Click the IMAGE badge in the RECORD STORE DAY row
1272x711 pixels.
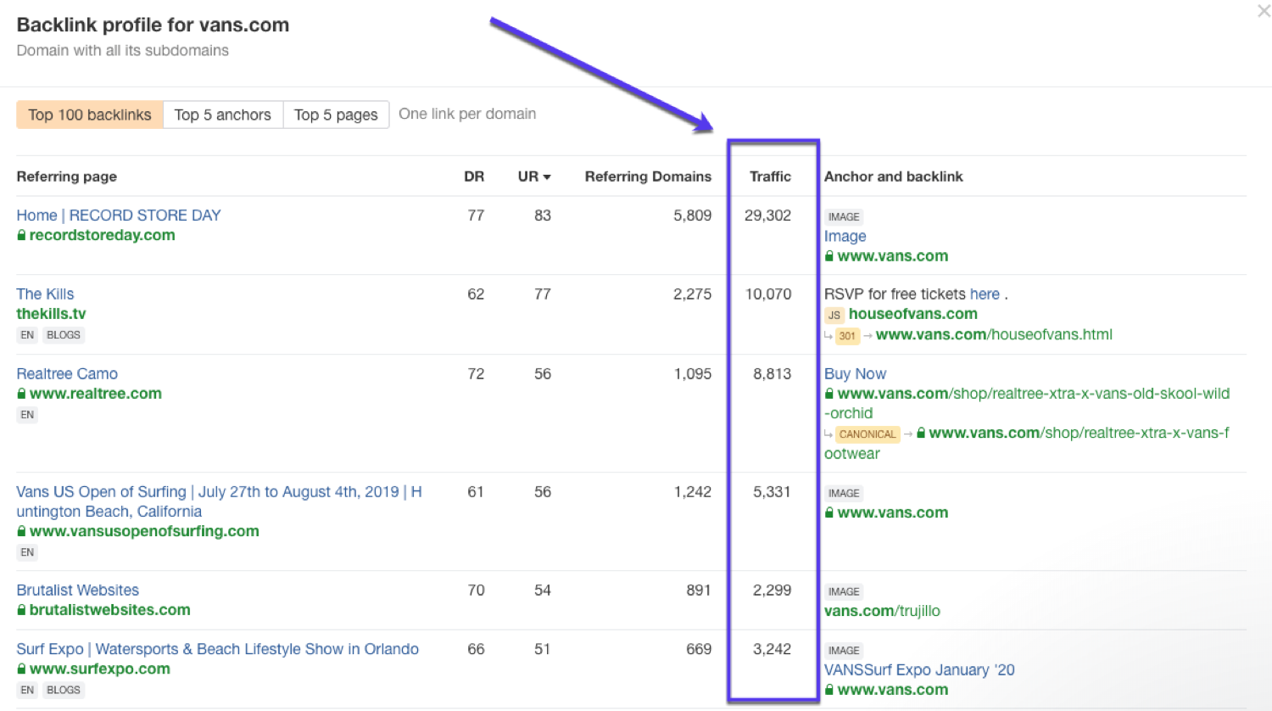point(844,216)
